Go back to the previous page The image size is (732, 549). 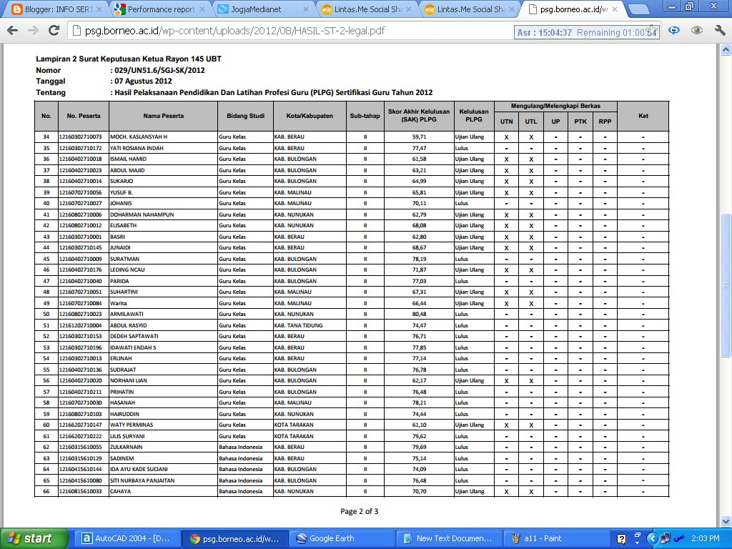click(13, 31)
